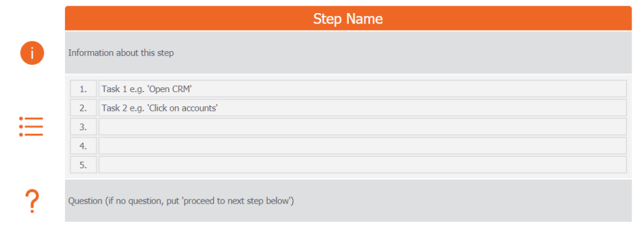
Task: Click the orange question mark icon
Action: click(32, 201)
